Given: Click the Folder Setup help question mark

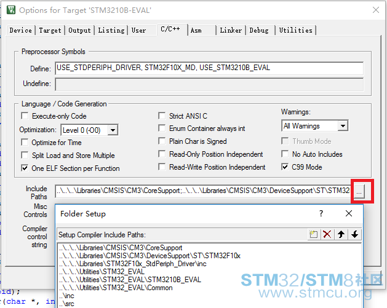Looking at the screenshot, I should click(321, 213).
